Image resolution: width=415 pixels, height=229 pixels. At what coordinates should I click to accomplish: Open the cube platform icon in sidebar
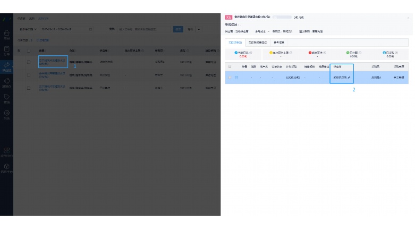[6, 166]
